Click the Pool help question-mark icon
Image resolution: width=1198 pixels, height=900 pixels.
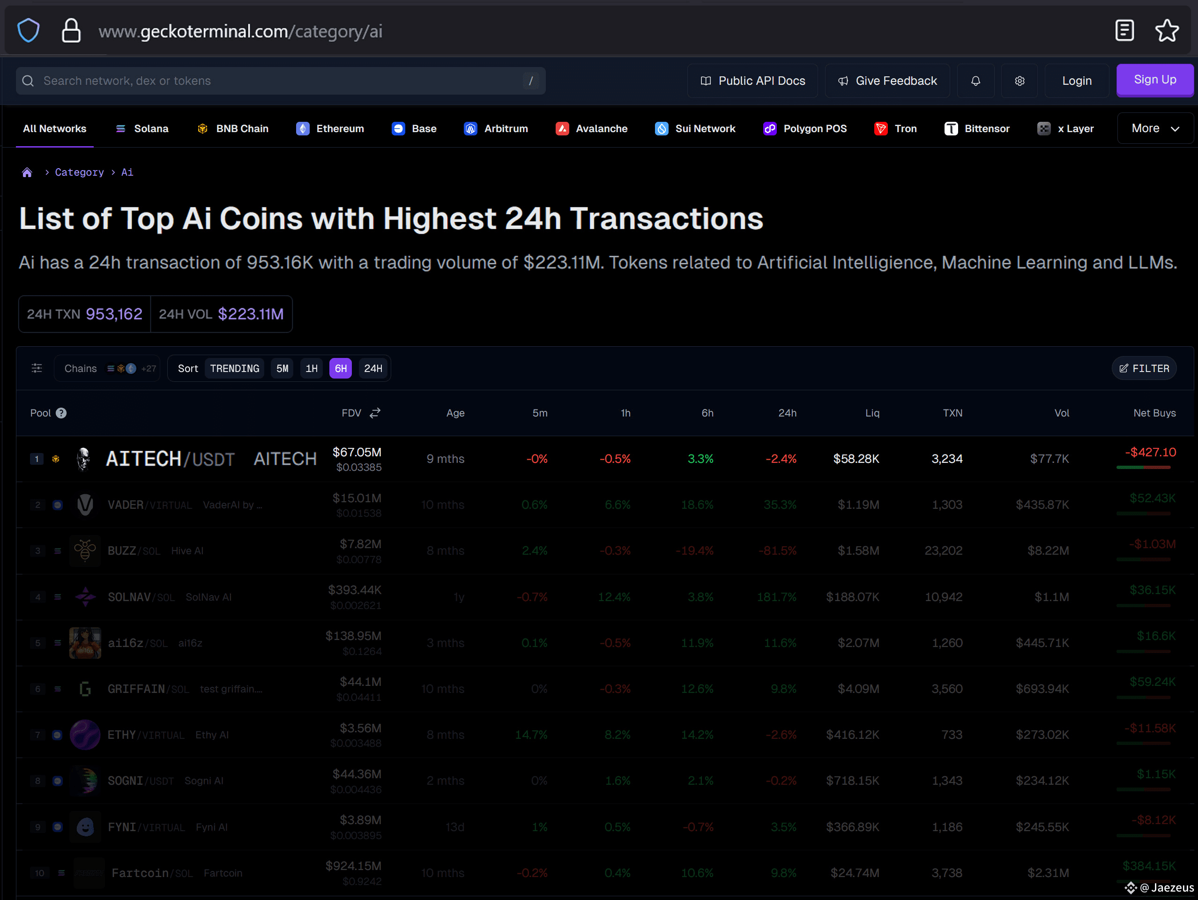tap(61, 413)
